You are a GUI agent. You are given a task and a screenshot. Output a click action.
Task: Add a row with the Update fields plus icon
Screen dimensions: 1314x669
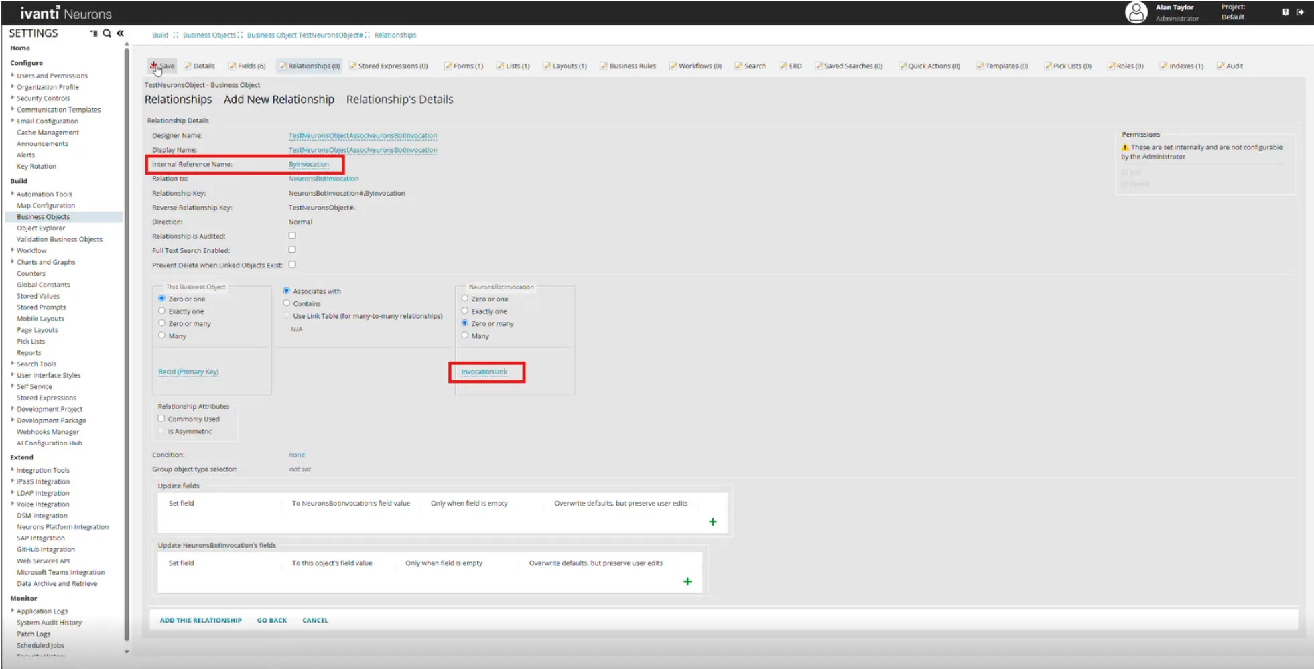(x=713, y=522)
